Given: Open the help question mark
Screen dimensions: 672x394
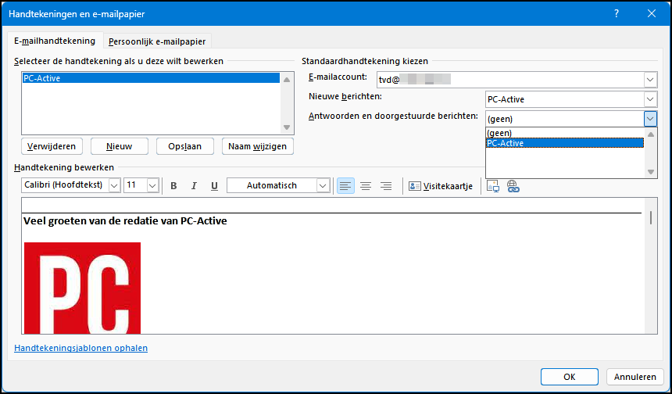Looking at the screenshot, I should point(617,13).
